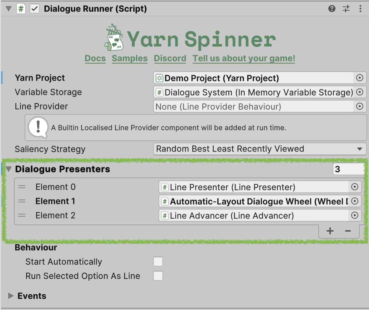This screenshot has width=369, height=310.
Task: Enable the Start Automatically checkbox
Action: click(x=158, y=262)
